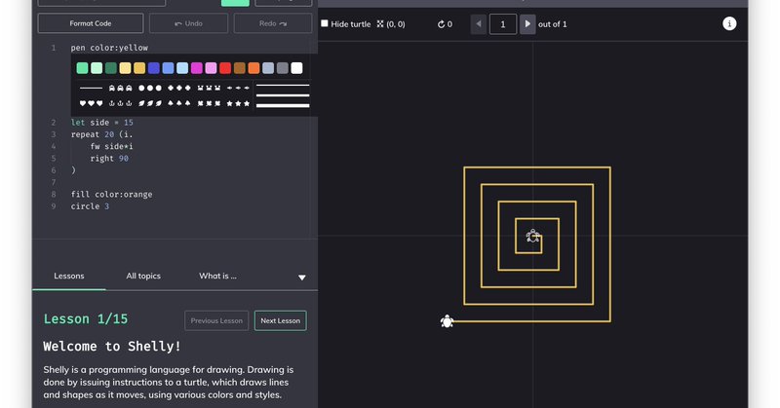780x408 pixels.
Task: Choose the anchors pen pattern
Action: pyautogui.click(x=120, y=103)
